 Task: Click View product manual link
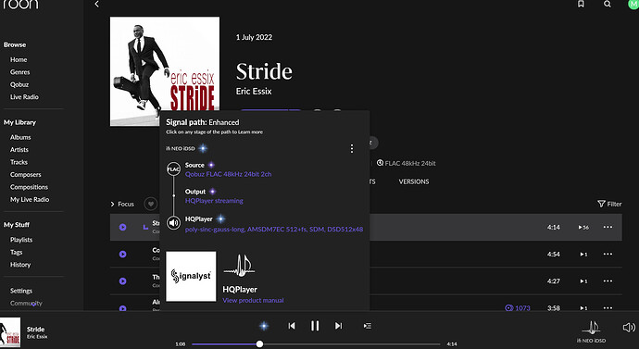[x=253, y=300]
